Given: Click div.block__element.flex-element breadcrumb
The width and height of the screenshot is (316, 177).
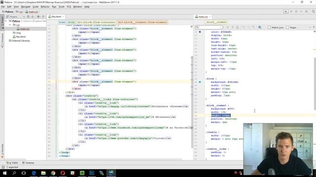Looking at the screenshot, I should [x=143, y=22].
